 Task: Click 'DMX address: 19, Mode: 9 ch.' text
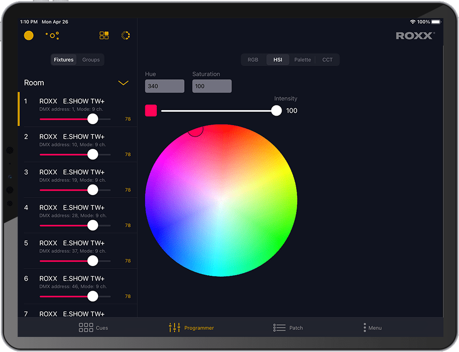pyautogui.click(x=72, y=180)
